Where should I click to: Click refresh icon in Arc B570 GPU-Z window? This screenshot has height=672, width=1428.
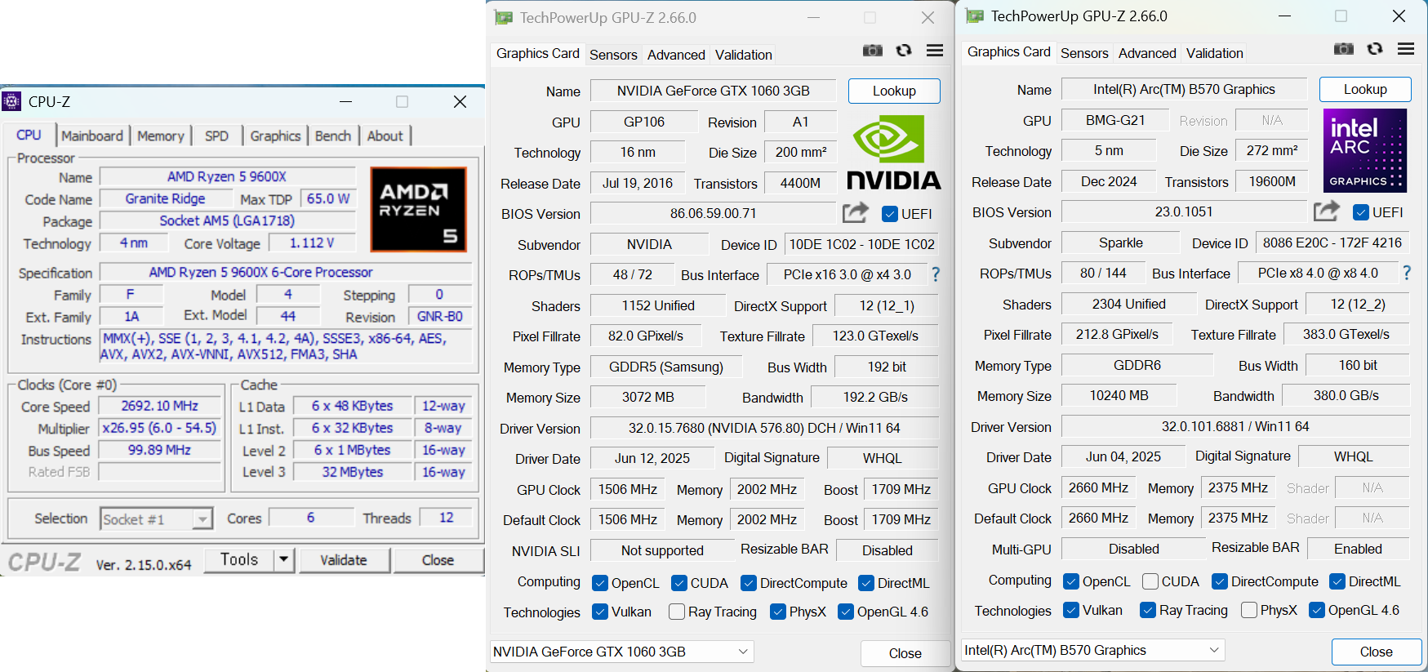click(1375, 49)
